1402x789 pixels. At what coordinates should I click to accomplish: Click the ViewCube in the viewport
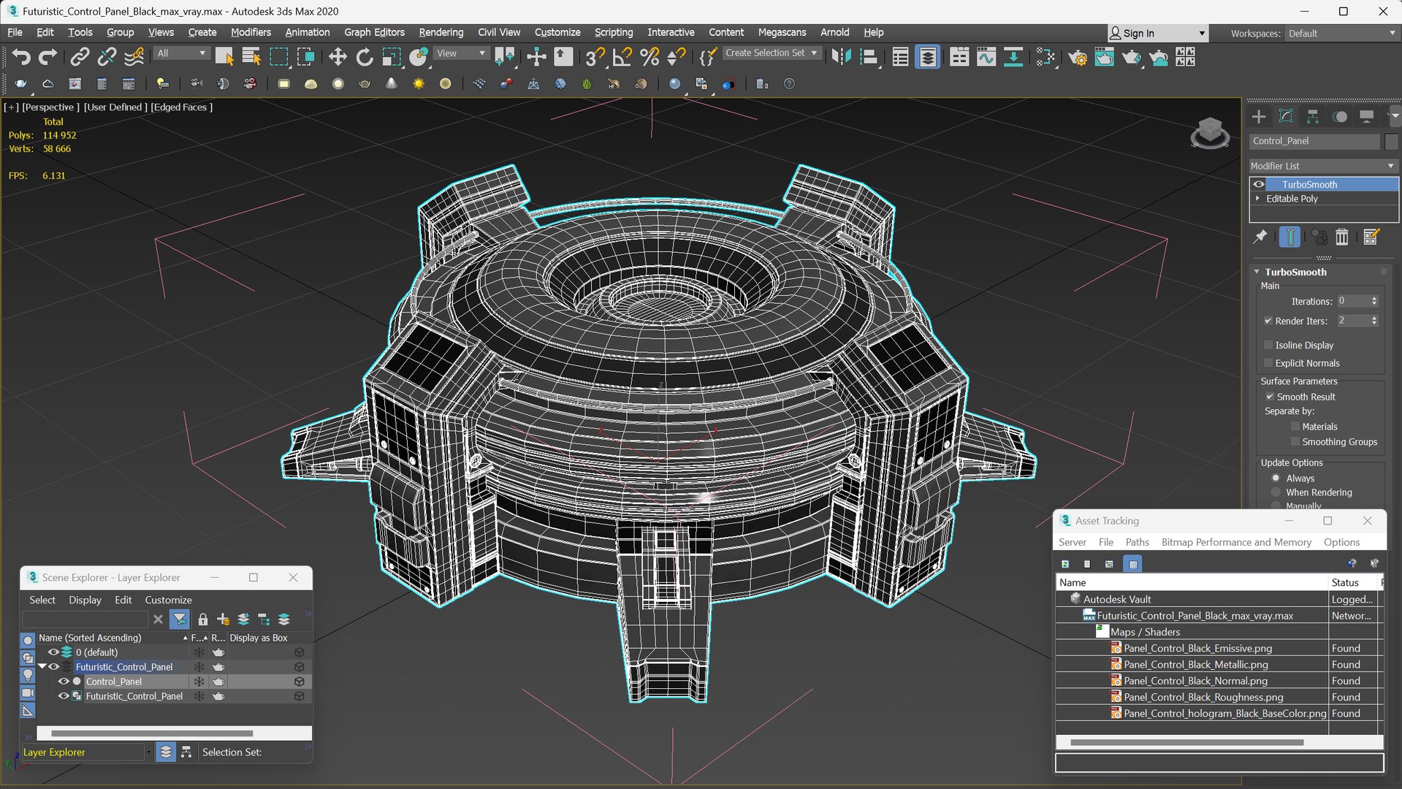tap(1209, 132)
